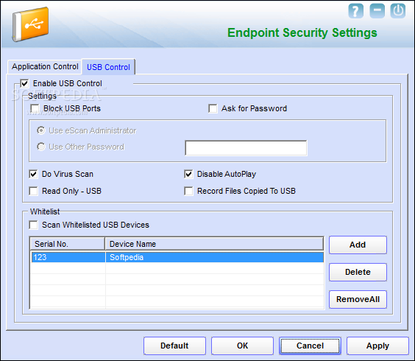Click the RemoveAll button
Image resolution: width=415 pixels, height=361 pixels.
(x=358, y=299)
